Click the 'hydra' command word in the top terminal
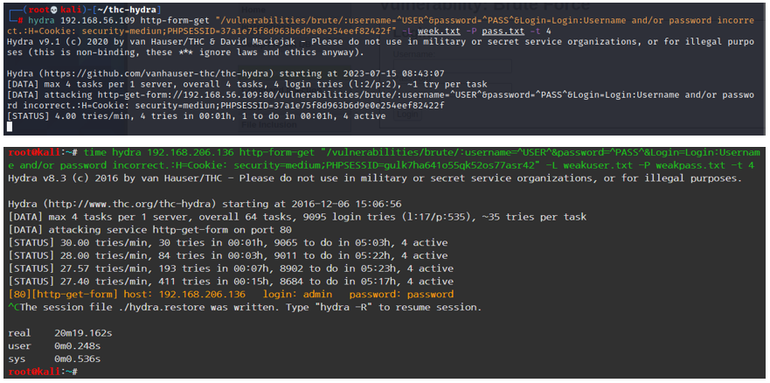This screenshot has height=383, width=770. coord(42,21)
